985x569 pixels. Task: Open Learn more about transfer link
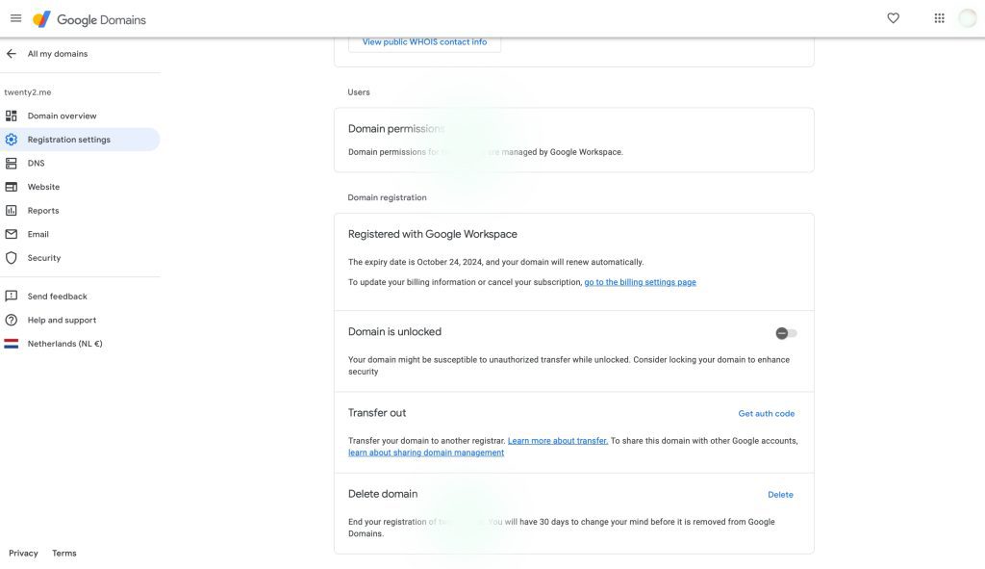click(x=558, y=441)
